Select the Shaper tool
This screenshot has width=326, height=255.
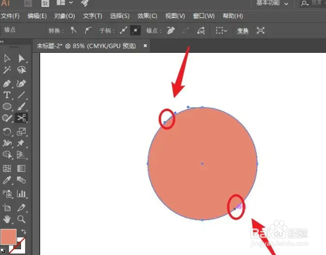pos(7,118)
